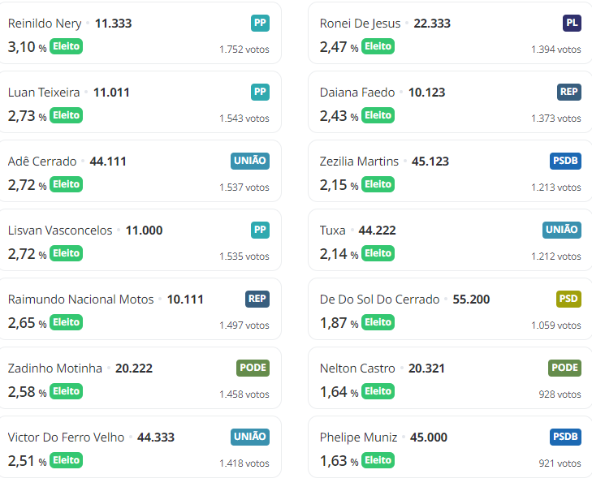This screenshot has width=592, height=487.
Task: Click the PSDB badge next to Phelipe Muniz
Action: click(x=565, y=437)
